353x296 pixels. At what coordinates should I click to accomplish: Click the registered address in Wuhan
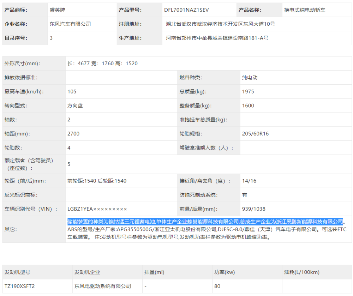(x=220, y=24)
